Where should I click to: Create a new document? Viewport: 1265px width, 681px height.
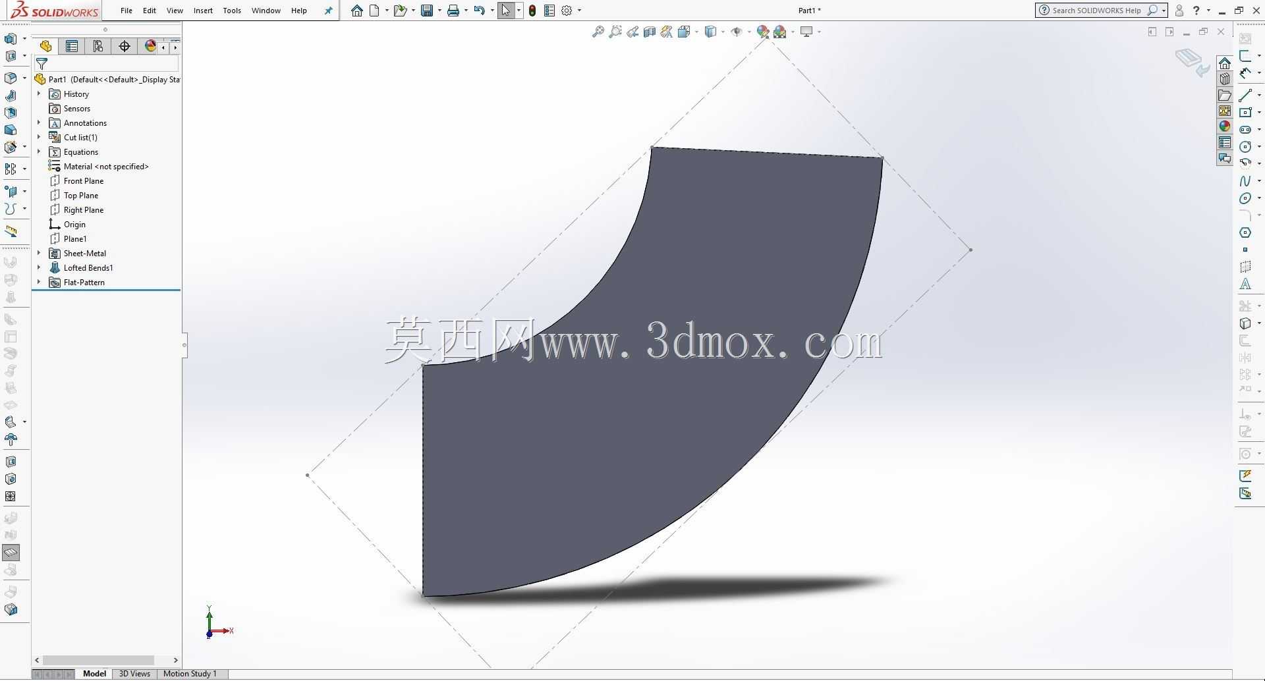tap(374, 11)
